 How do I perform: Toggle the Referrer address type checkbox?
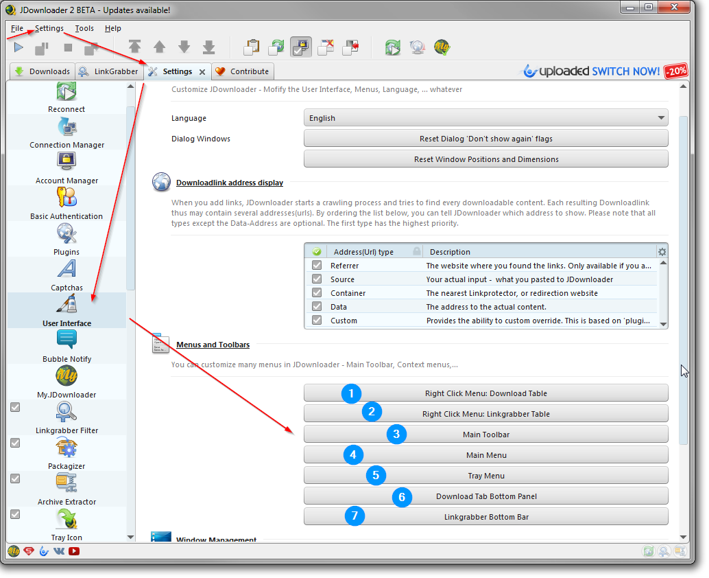[317, 265]
